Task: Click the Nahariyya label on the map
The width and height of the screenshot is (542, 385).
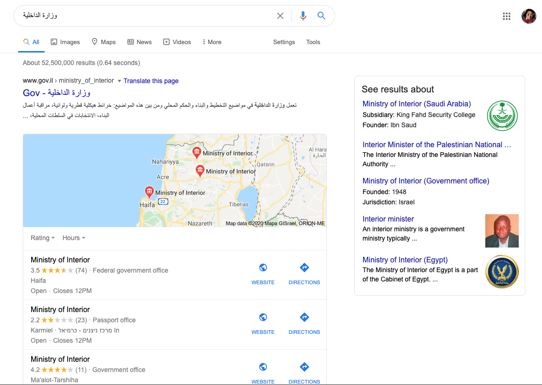Action: click(165, 162)
